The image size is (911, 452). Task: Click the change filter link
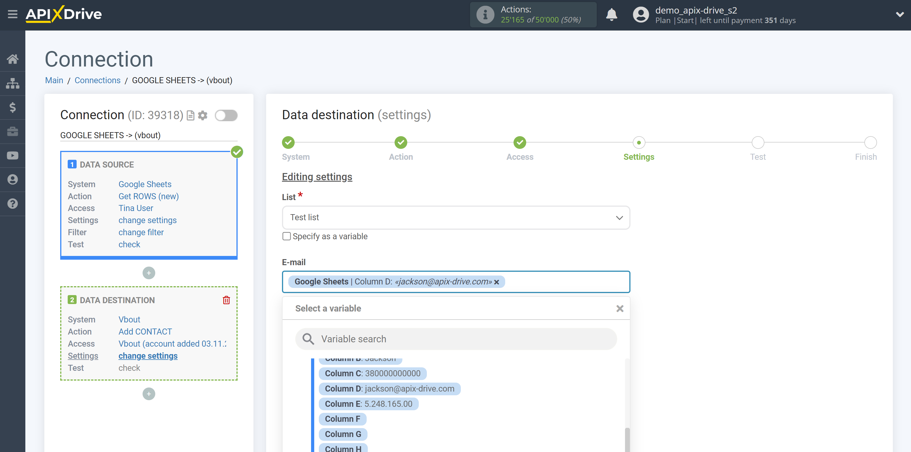[x=141, y=232]
